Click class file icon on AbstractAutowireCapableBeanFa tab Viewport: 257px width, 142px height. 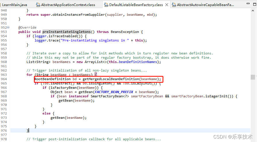click(174, 5)
